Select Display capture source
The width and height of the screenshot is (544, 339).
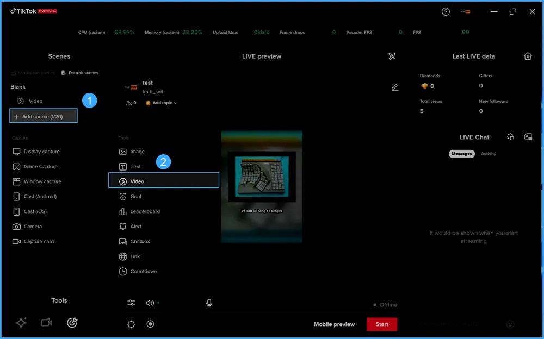(41, 152)
